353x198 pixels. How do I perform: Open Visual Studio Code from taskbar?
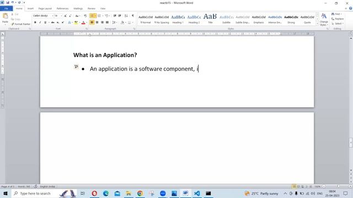tap(197, 193)
